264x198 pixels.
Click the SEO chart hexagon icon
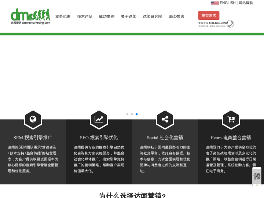pos(99,119)
